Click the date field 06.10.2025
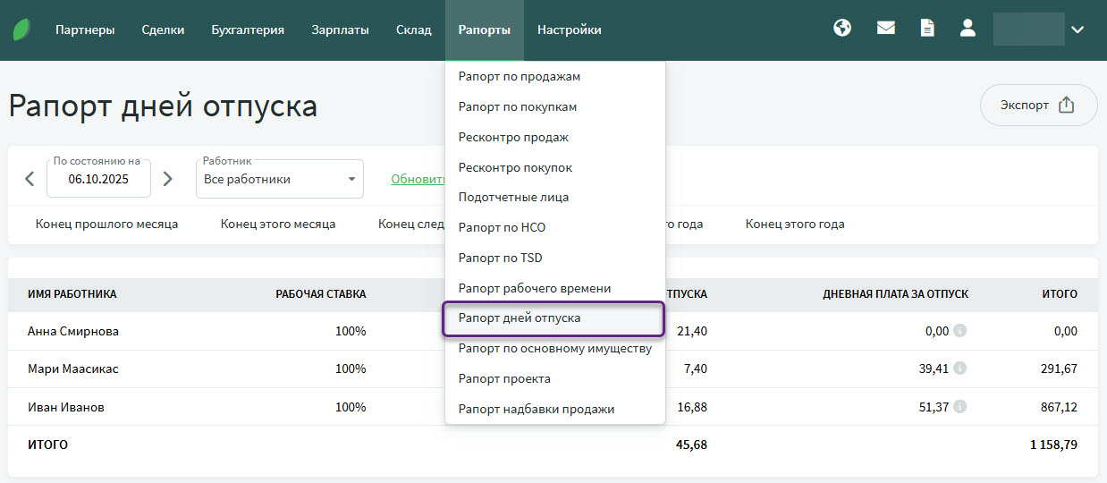The height and width of the screenshot is (483, 1107). [x=98, y=179]
